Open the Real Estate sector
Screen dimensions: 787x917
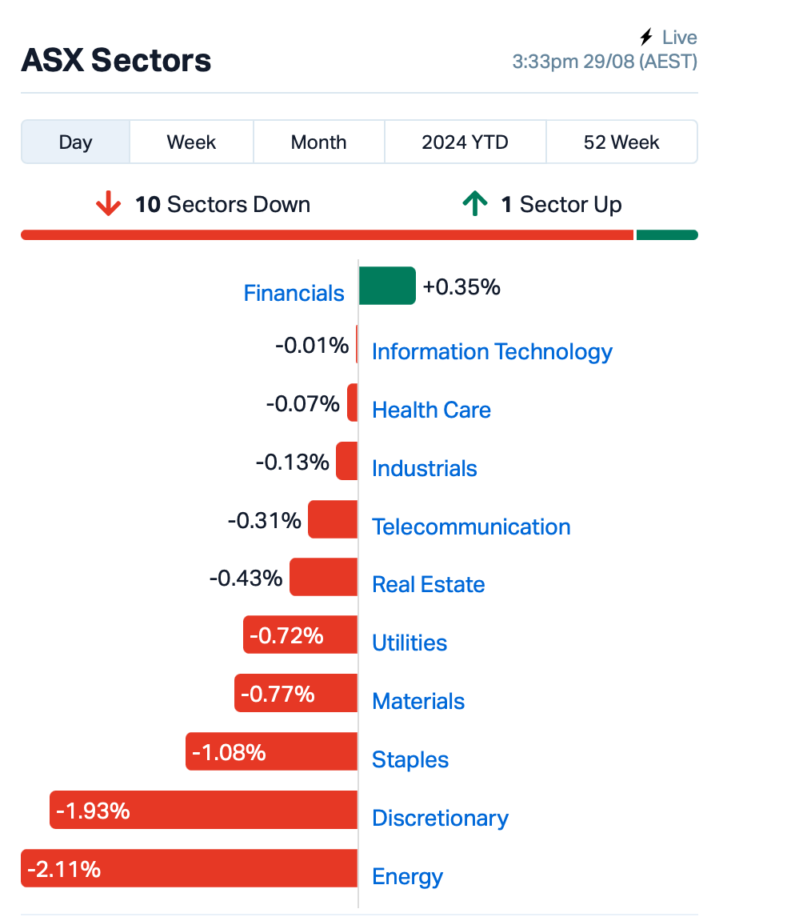tap(429, 584)
